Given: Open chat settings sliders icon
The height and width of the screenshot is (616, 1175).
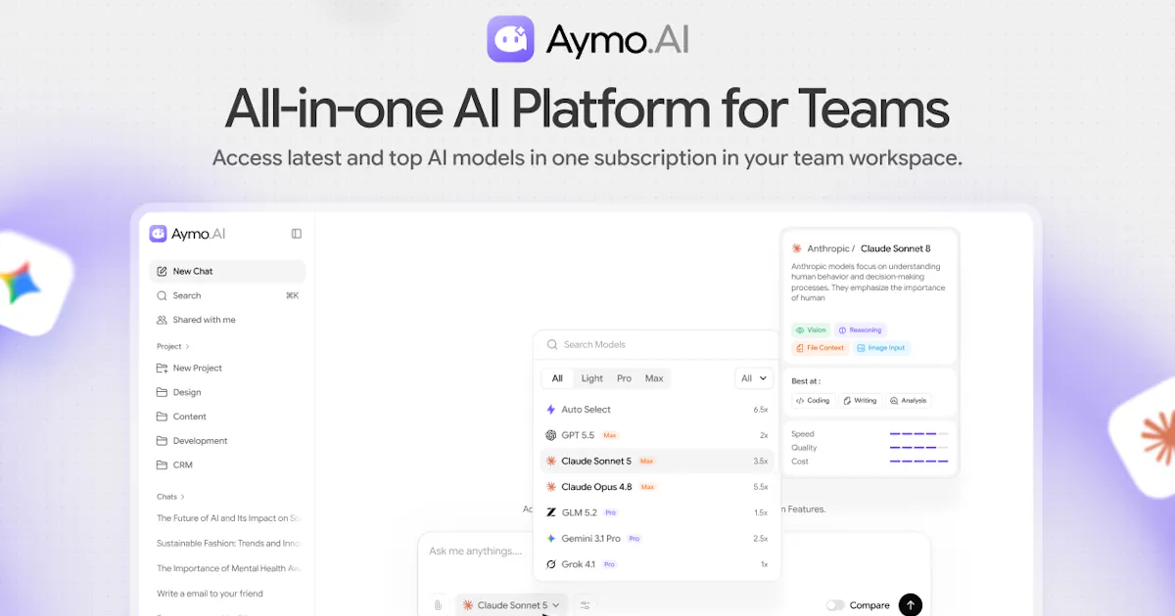Looking at the screenshot, I should click(586, 605).
